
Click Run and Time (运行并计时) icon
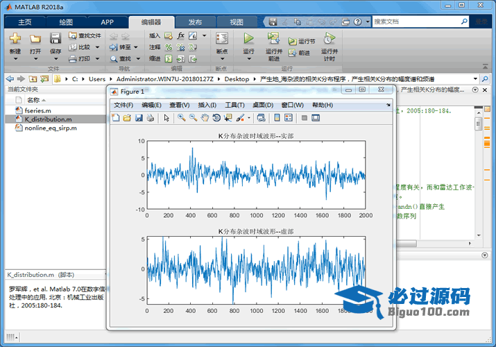pyautogui.click(x=330, y=38)
